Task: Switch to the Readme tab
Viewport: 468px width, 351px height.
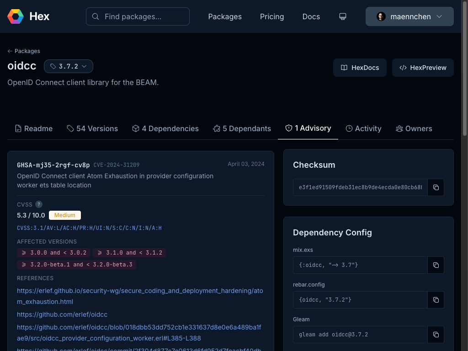Action: pyautogui.click(x=34, y=128)
